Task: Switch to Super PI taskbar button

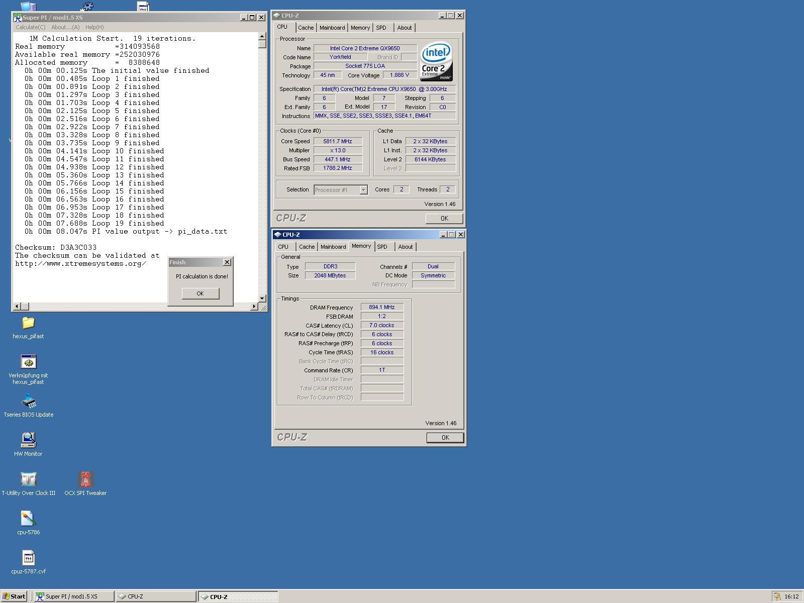Action: point(74,596)
